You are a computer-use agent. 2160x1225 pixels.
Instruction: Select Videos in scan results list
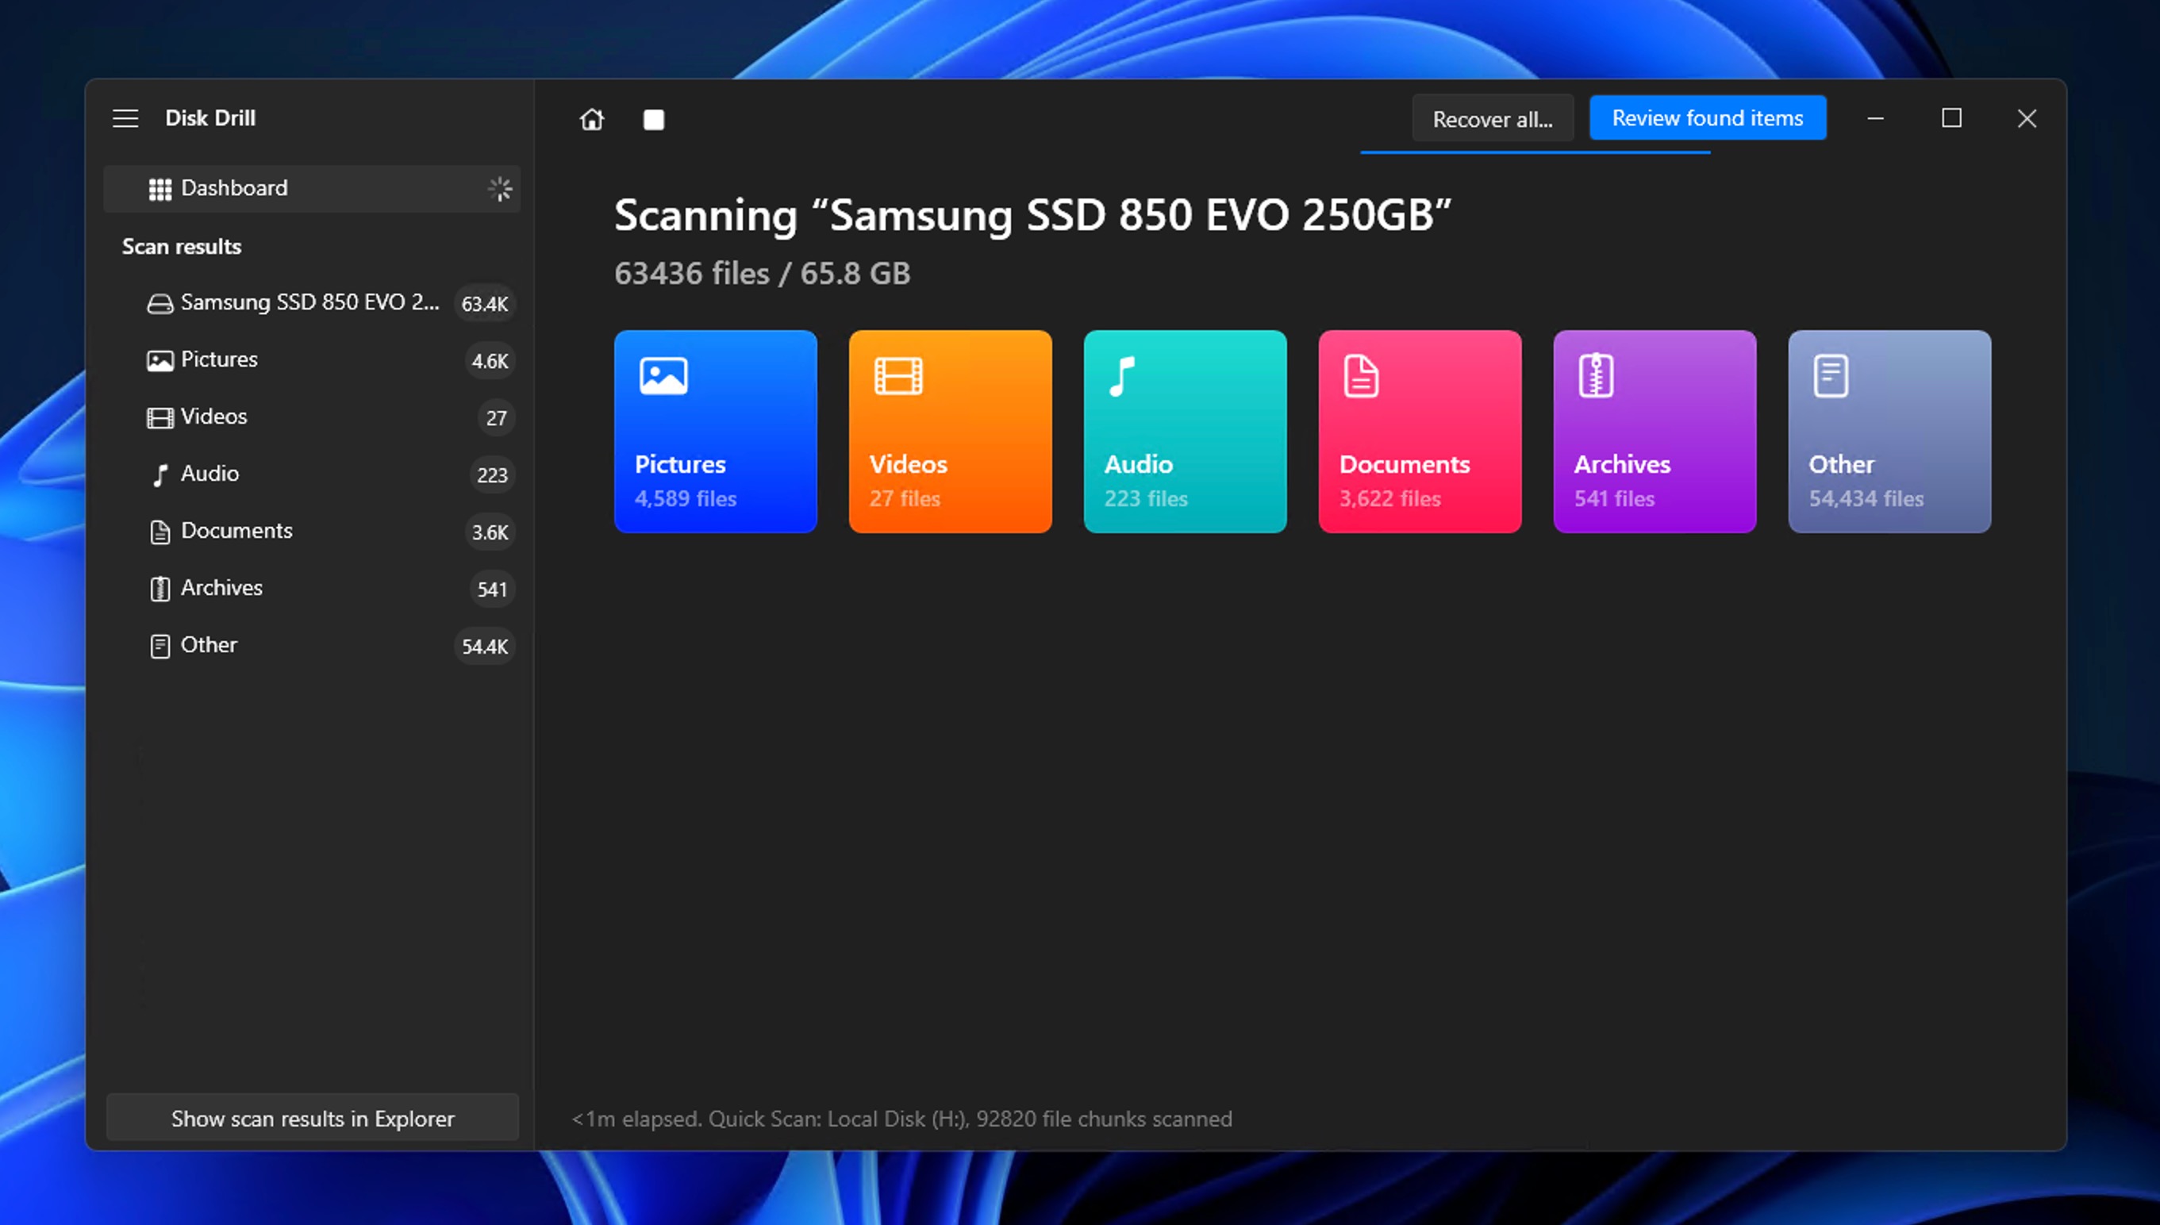tap(312, 417)
